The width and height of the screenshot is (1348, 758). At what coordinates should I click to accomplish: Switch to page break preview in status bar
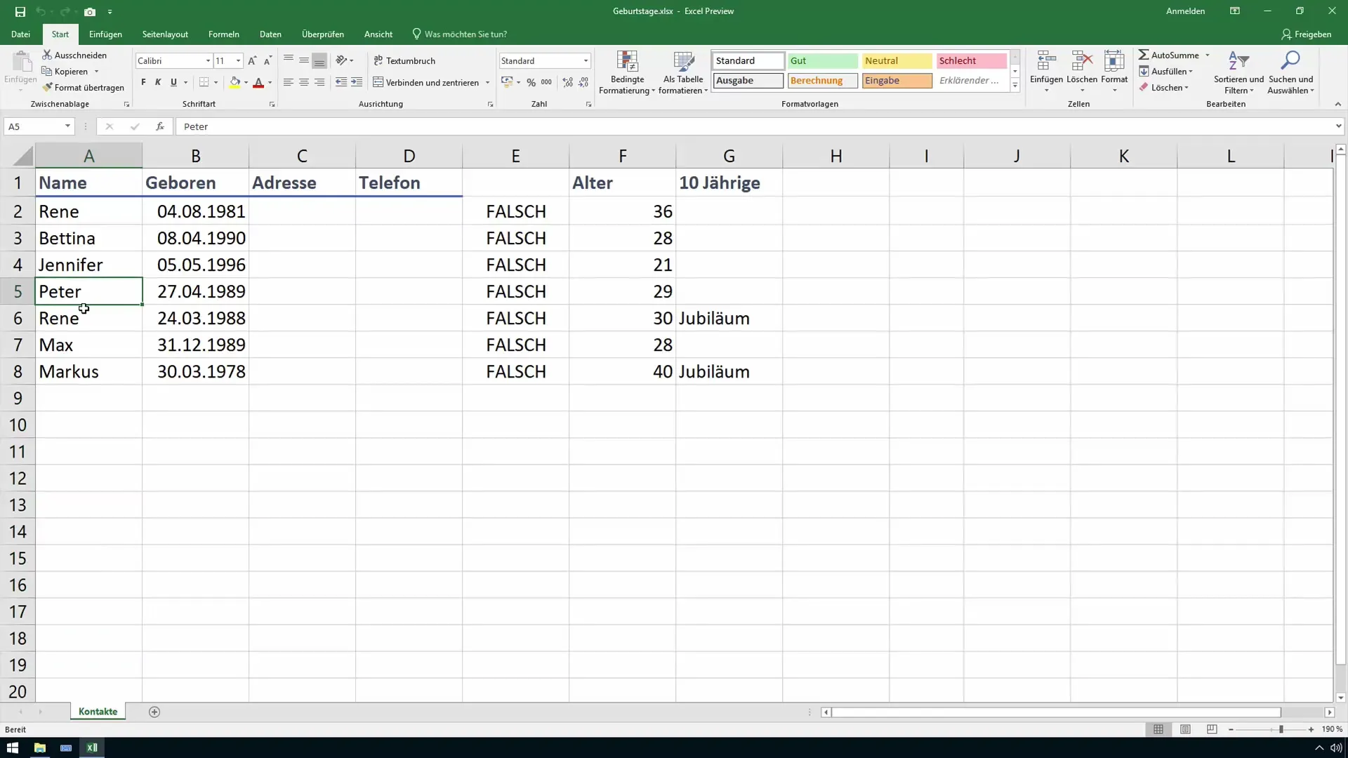tap(1212, 730)
